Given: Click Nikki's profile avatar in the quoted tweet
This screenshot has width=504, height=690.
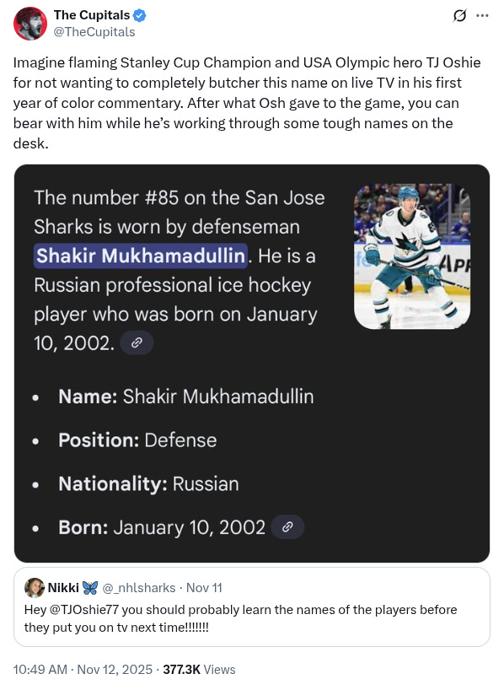Looking at the screenshot, I should (x=35, y=587).
